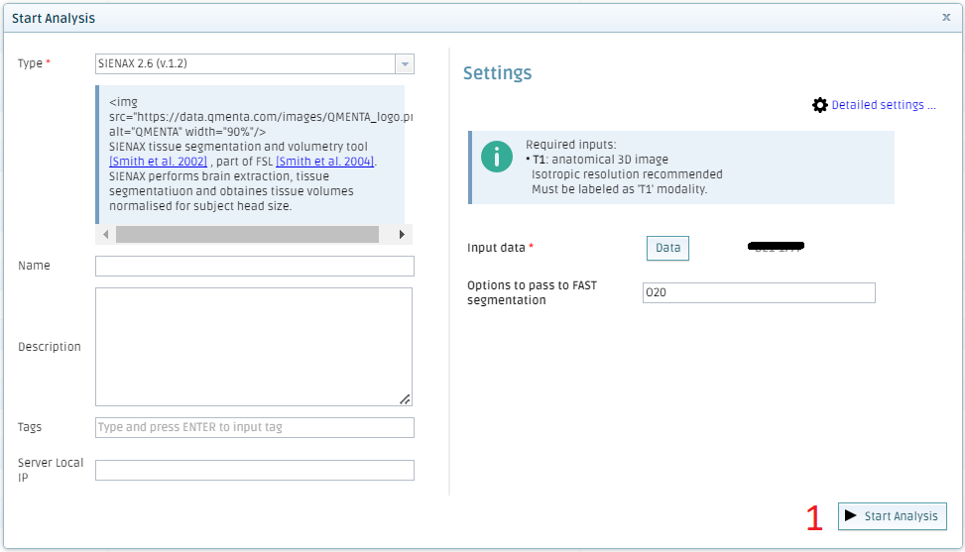Open Detailed settings link
965x552 pixels.
tap(884, 105)
